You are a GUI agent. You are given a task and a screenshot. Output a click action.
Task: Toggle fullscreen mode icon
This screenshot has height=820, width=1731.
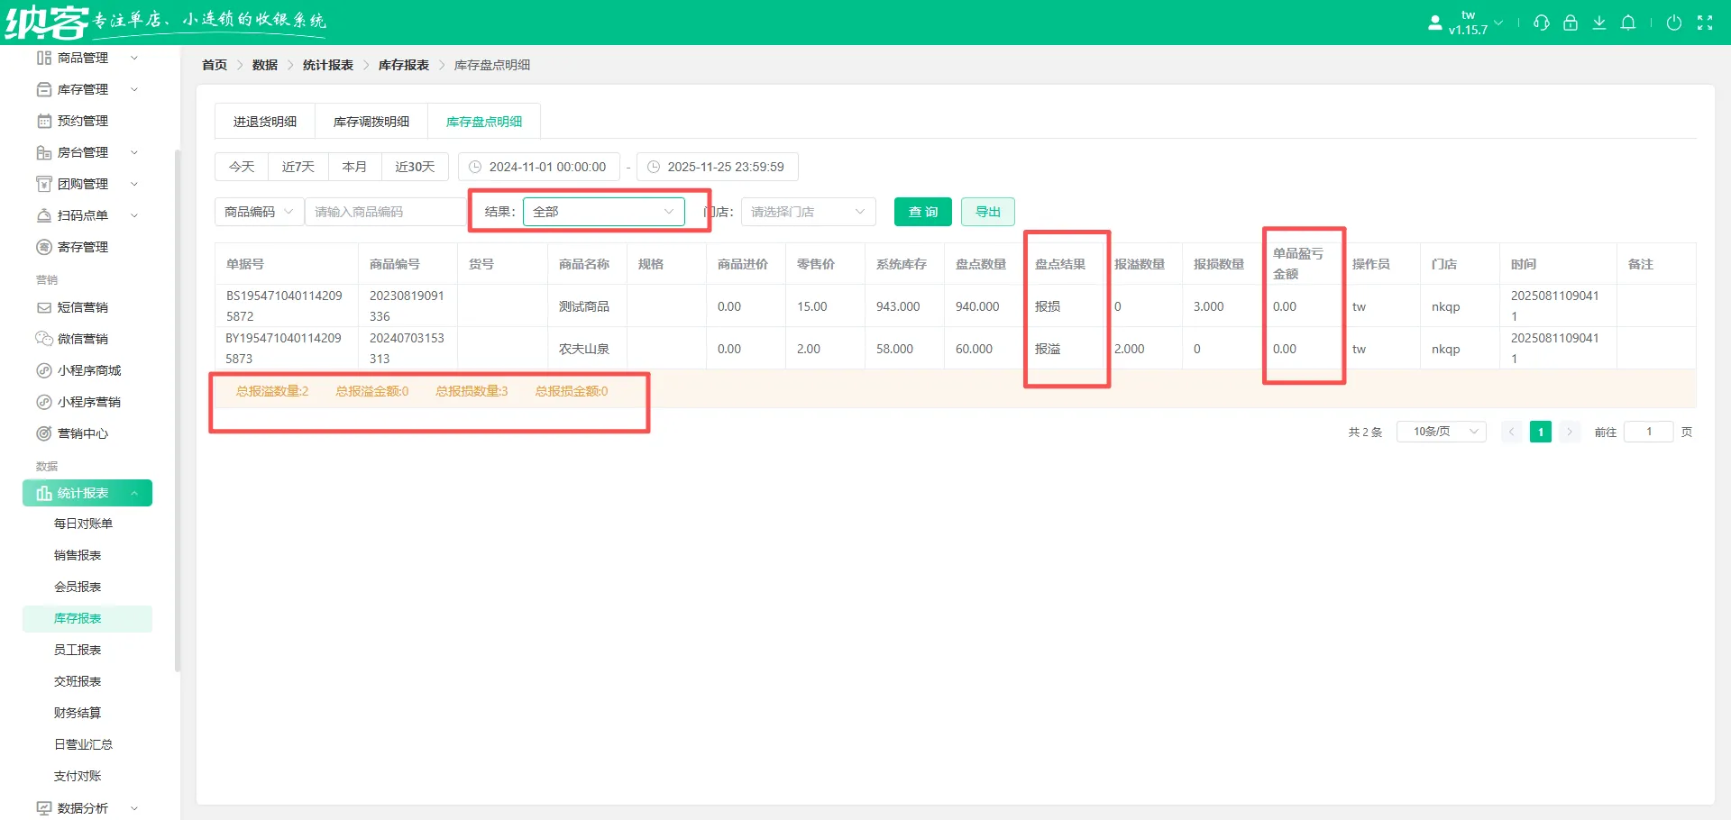click(x=1704, y=23)
